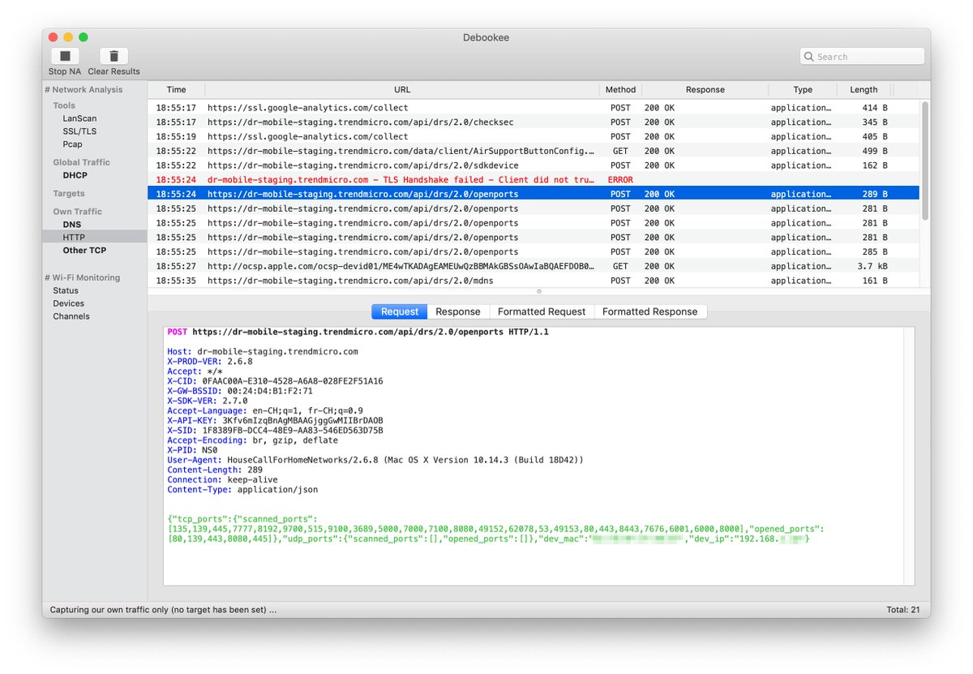The width and height of the screenshot is (973, 674).
Task: Switch to the Request tab
Action: (x=400, y=311)
